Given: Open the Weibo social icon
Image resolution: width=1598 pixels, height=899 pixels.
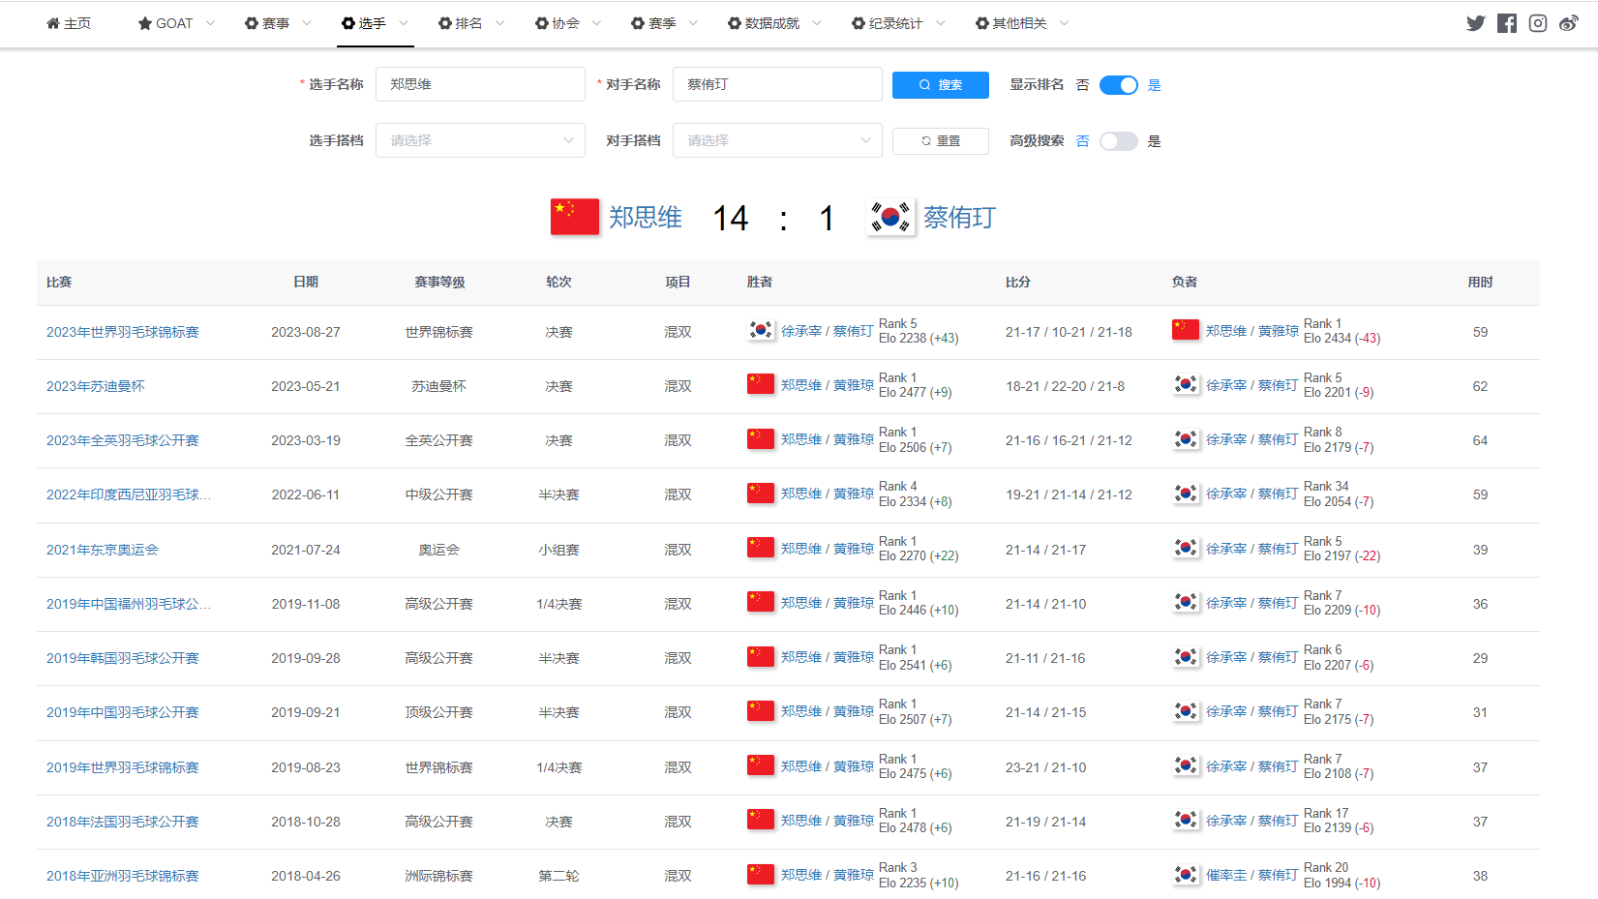Looking at the screenshot, I should pyautogui.click(x=1569, y=23).
